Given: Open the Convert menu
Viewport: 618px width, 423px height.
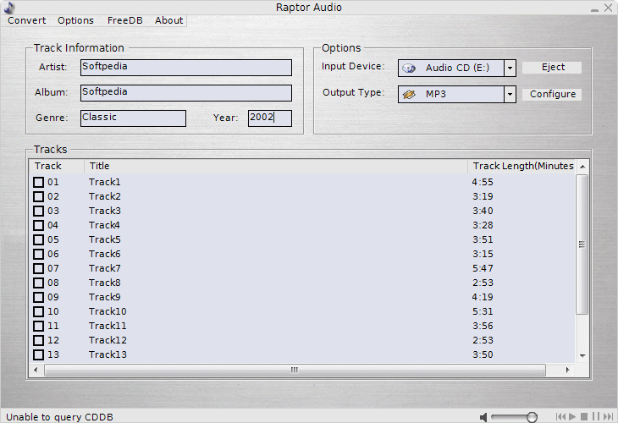Looking at the screenshot, I should click(27, 20).
